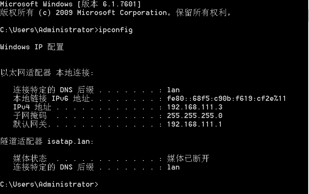Click the default gateway 192.168.111.1
This screenshot has width=309, height=194.
click(194, 124)
